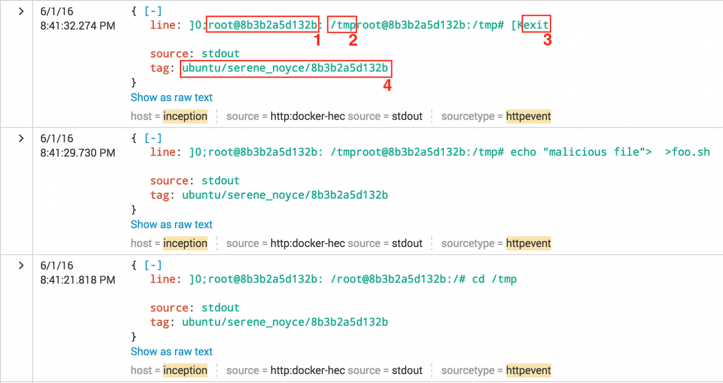Click the tag value in the cd /tmp event
Screen dimensions: 723x383
(285, 322)
